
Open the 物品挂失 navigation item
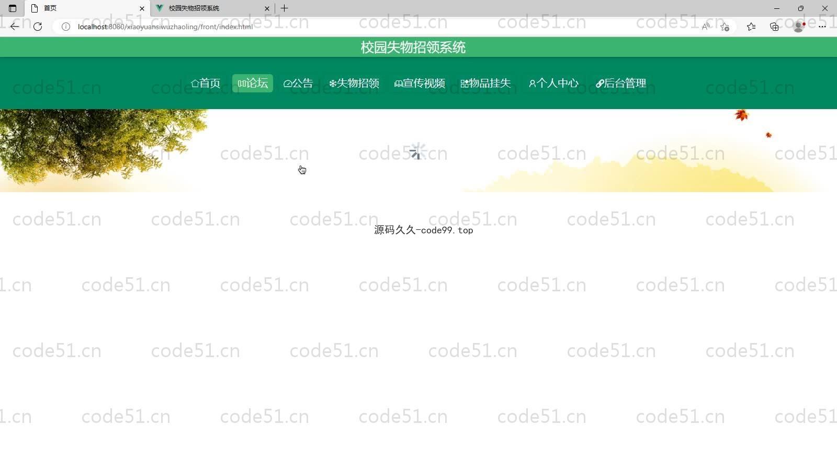click(x=485, y=84)
